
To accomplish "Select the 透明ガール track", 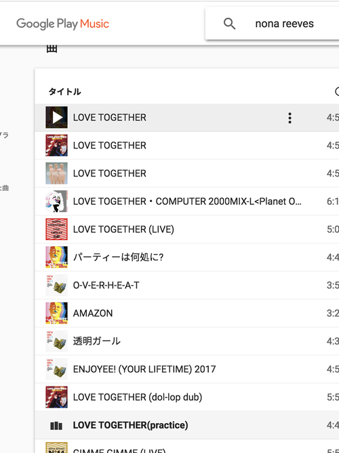I will [187, 341].
